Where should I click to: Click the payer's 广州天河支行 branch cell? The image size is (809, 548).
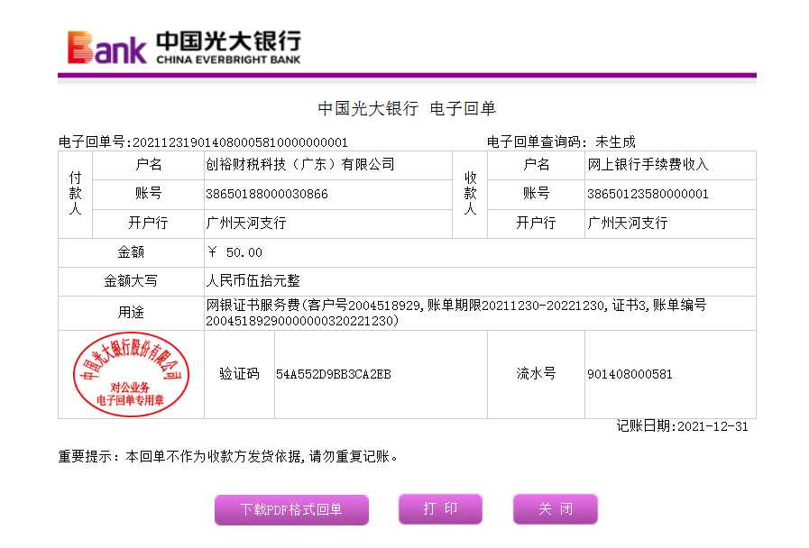246,223
